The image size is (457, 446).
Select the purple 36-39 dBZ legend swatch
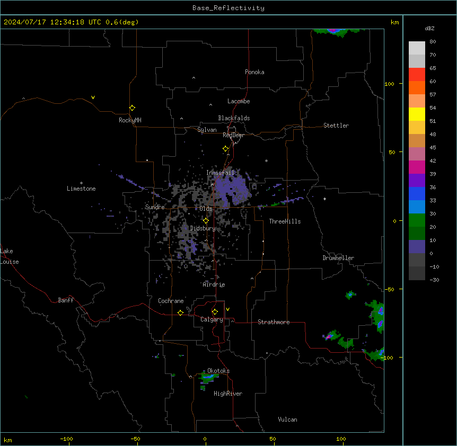417,180
